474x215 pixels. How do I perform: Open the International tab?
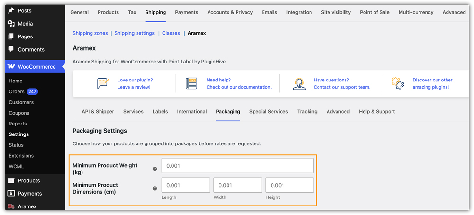(x=192, y=111)
